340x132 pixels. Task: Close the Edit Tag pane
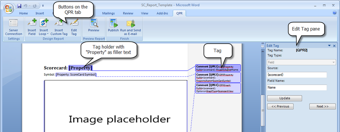(x=334, y=46)
